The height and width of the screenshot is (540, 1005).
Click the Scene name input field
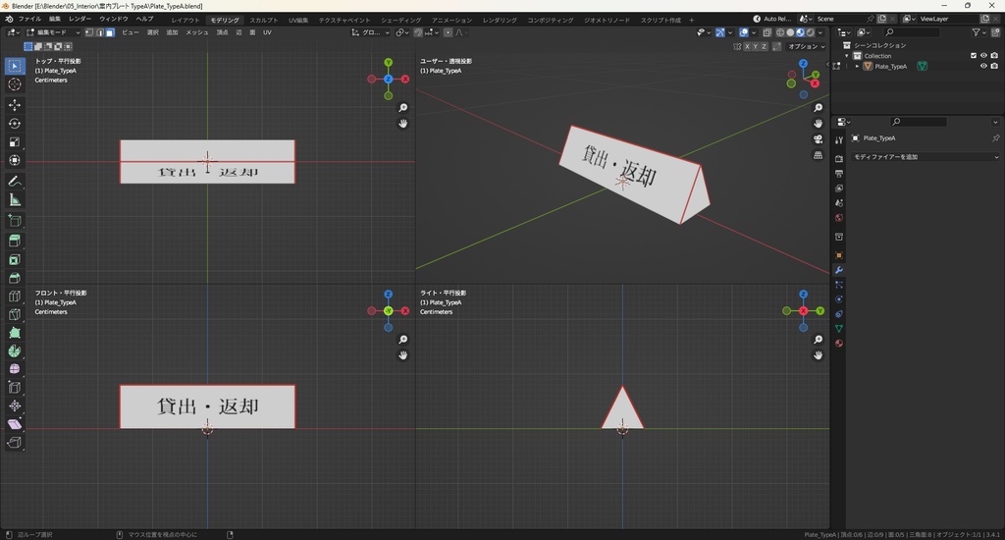pyautogui.click(x=841, y=19)
